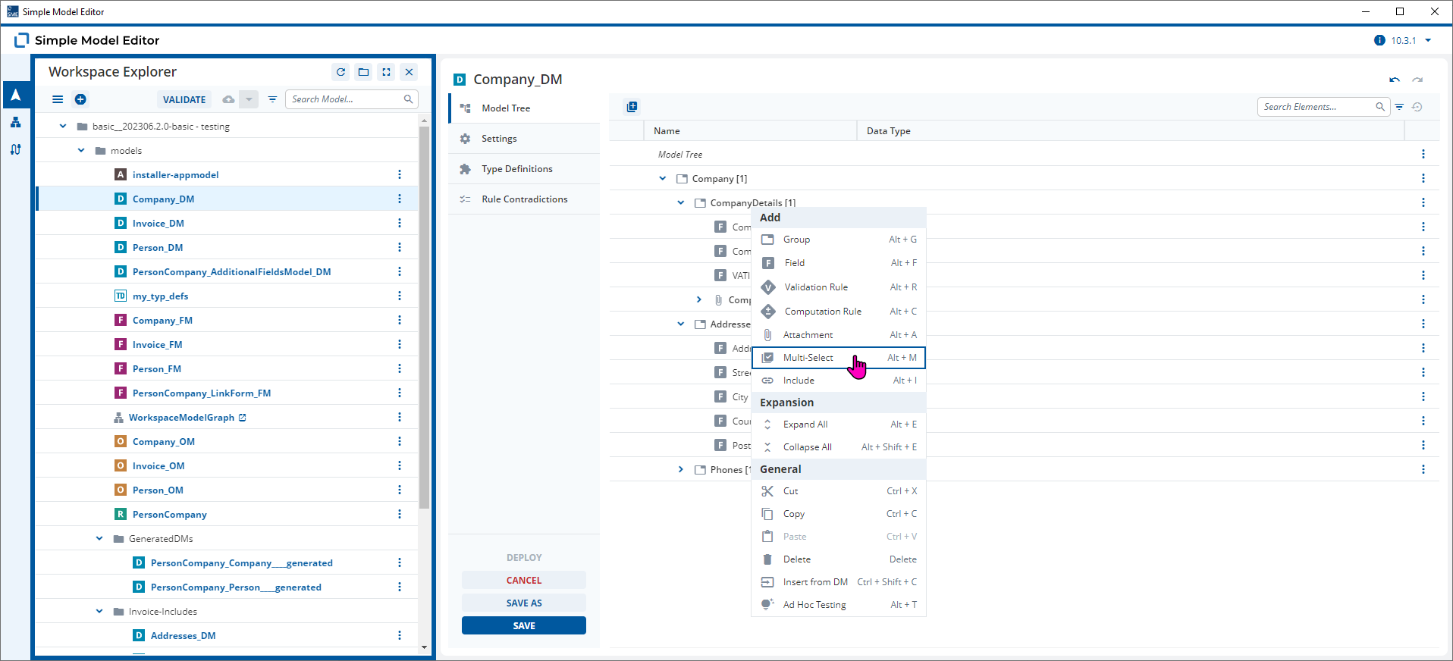Click the add model plus icon
1453x661 pixels.
click(80, 99)
